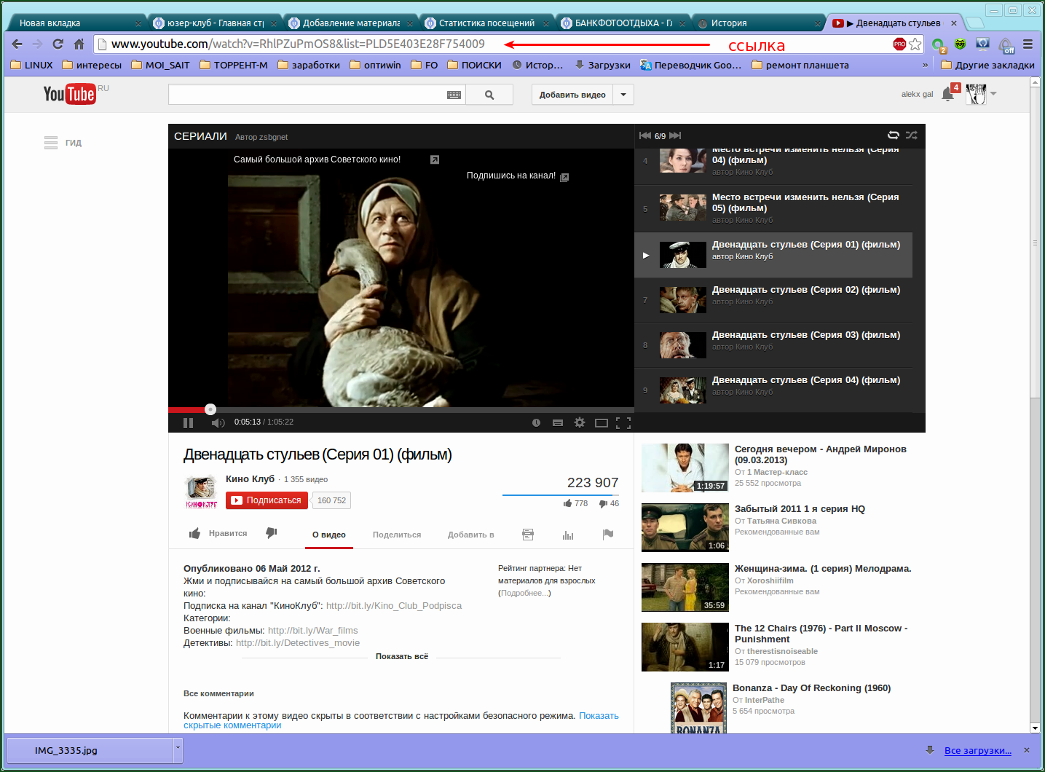Select playlist item Двенадцать стульев Серия 04
Viewport: 1045px width, 772px height.
(773, 390)
